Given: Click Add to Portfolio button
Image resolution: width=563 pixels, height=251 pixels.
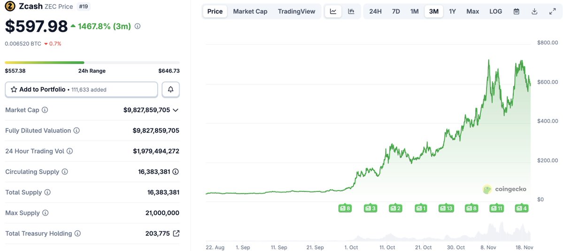Looking at the screenshot, I should [x=81, y=89].
